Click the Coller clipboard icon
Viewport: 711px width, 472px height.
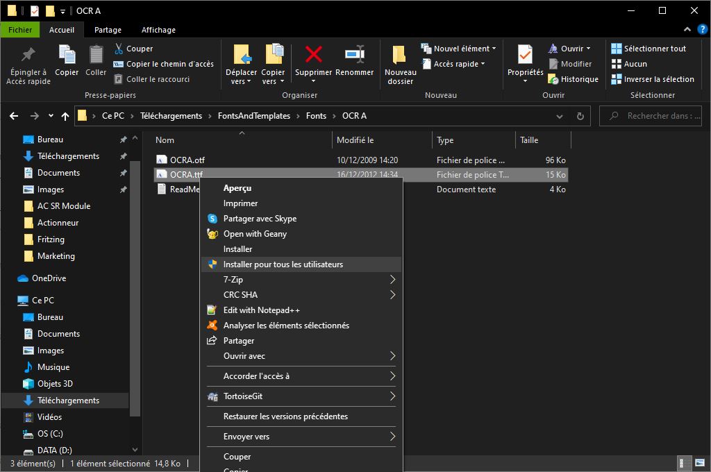[96, 55]
